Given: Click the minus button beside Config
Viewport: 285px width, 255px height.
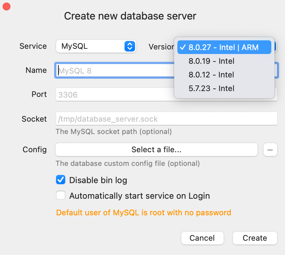Looking at the screenshot, I should click(270, 150).
